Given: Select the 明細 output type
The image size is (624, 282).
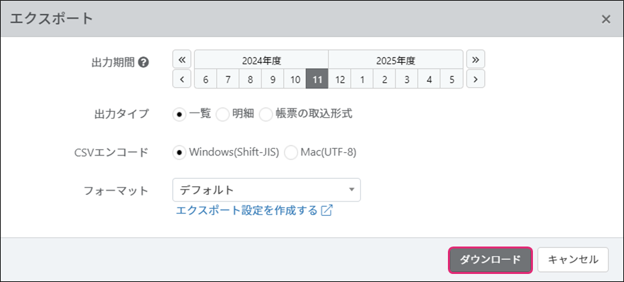Looking at the screenshot, I should pos(222,114).
